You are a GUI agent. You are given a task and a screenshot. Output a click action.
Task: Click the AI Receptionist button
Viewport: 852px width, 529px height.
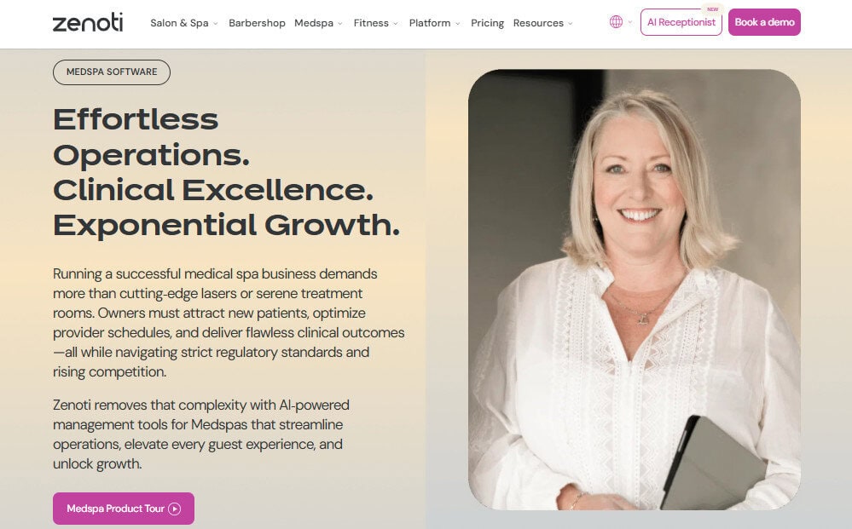pos(681,23)
